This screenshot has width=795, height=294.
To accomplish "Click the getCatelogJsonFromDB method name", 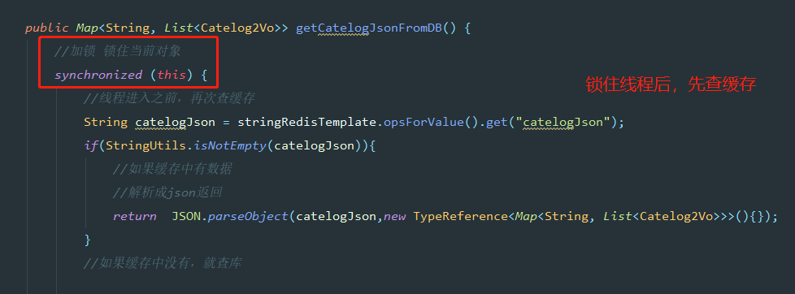I will 369,28.
